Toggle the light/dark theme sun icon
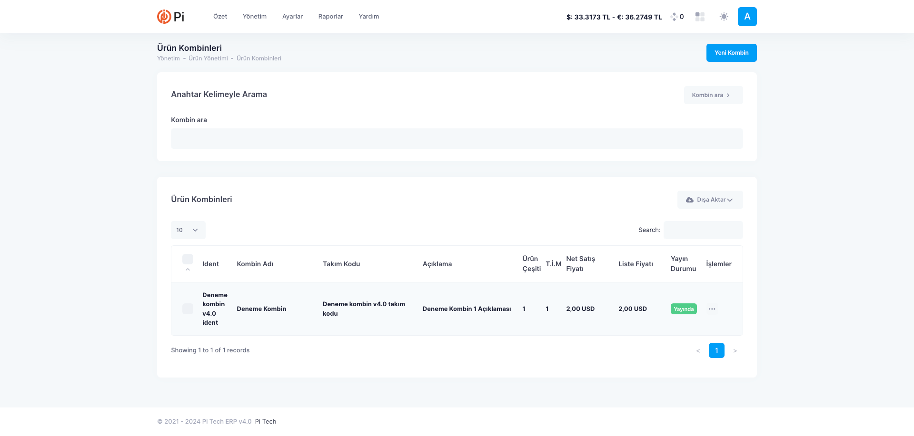Viewport: 914px width, 436px height. [x=724, y=17]
